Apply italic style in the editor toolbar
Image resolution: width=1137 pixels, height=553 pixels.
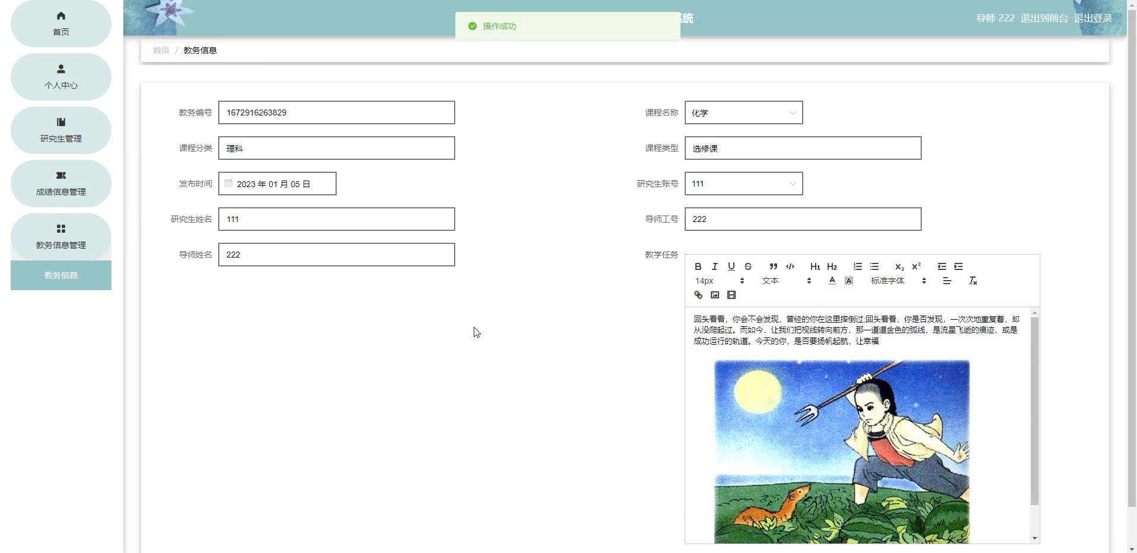click(715, 266)
